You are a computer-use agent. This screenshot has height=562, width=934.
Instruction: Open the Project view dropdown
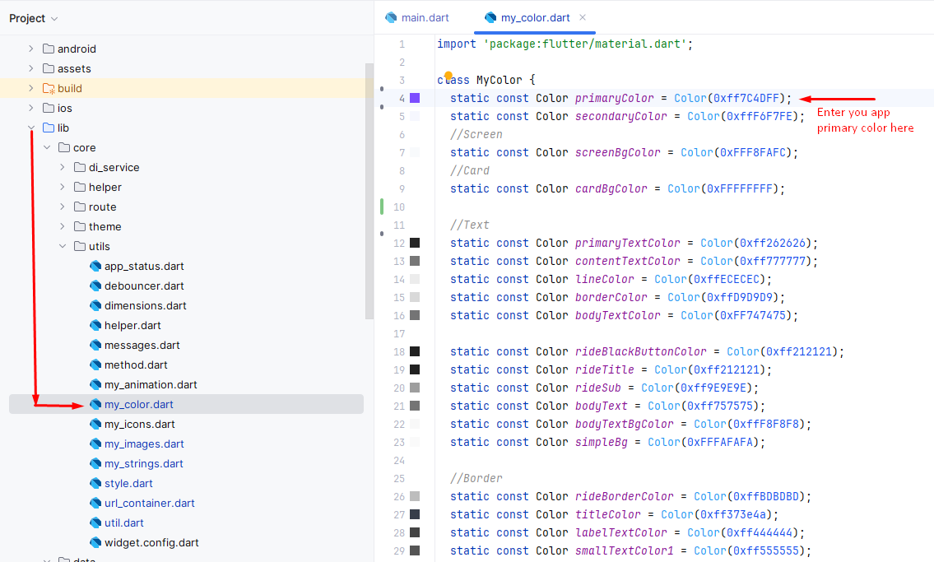point(34,18)
